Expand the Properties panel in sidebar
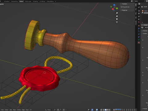Image resolution: width=148 pixels, height=111 pixels. 125,10
